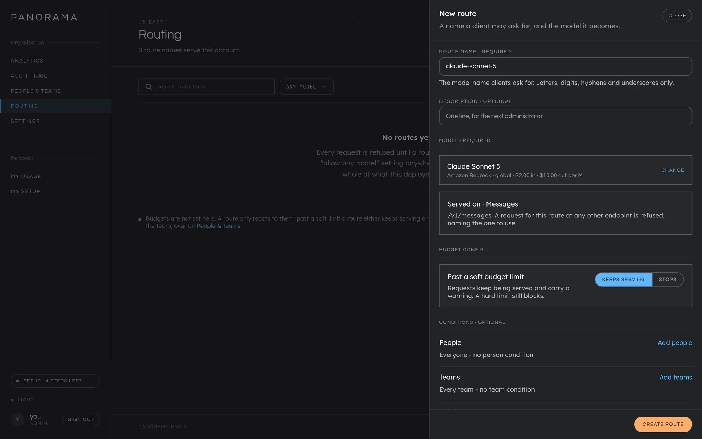
Task: Click 'Everyone - no person condition' text
Action: pos(486,355)
